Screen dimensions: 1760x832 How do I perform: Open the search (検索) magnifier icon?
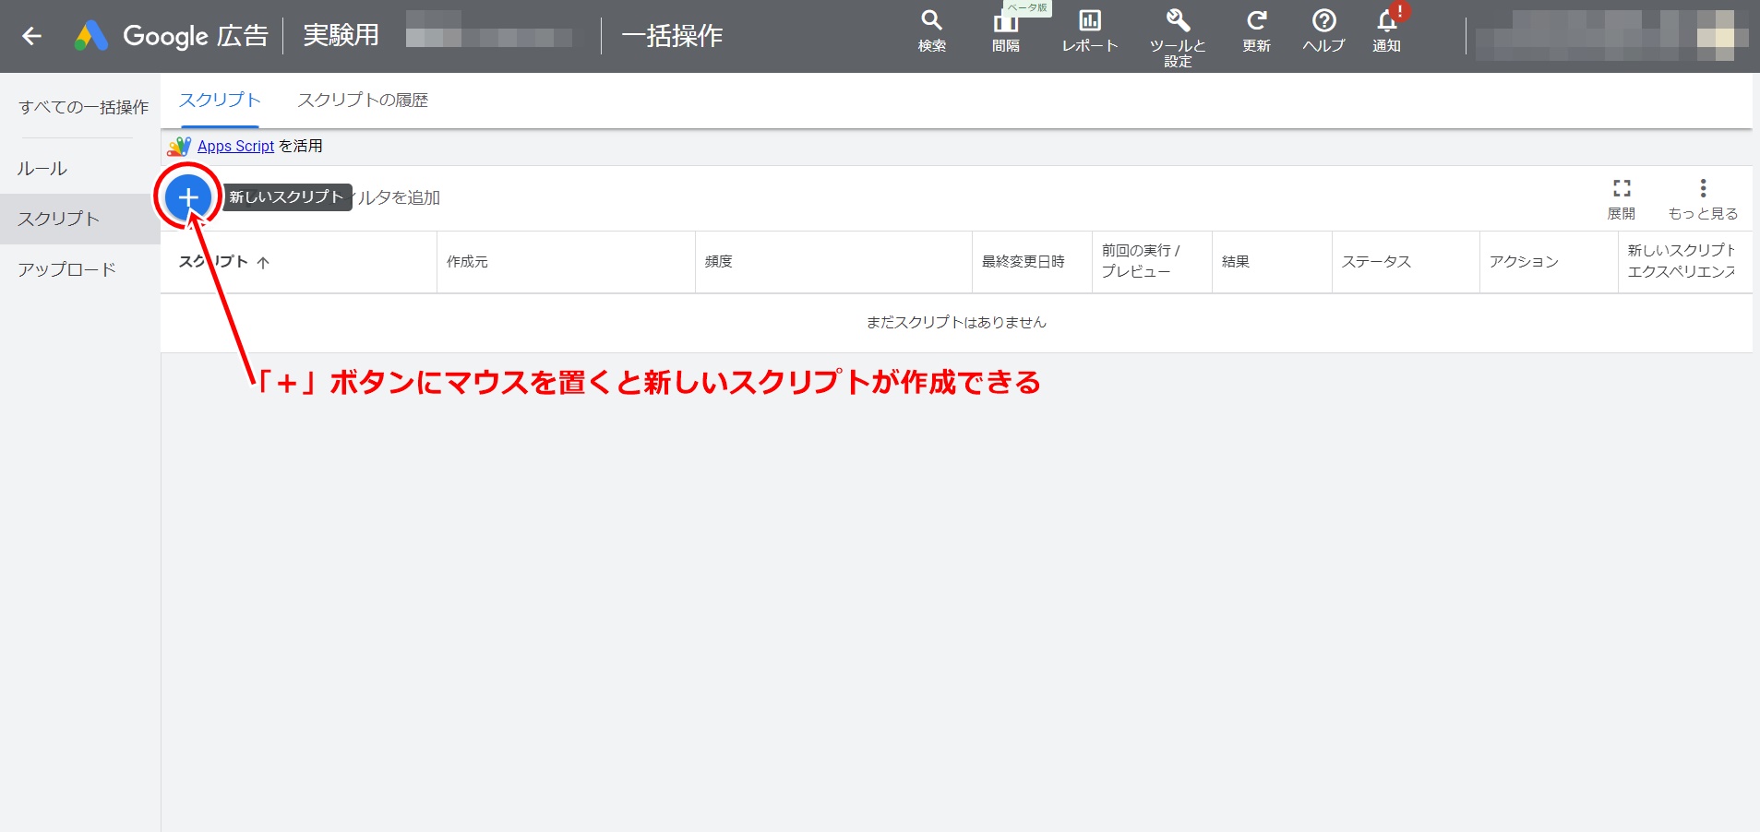point(931,21)
